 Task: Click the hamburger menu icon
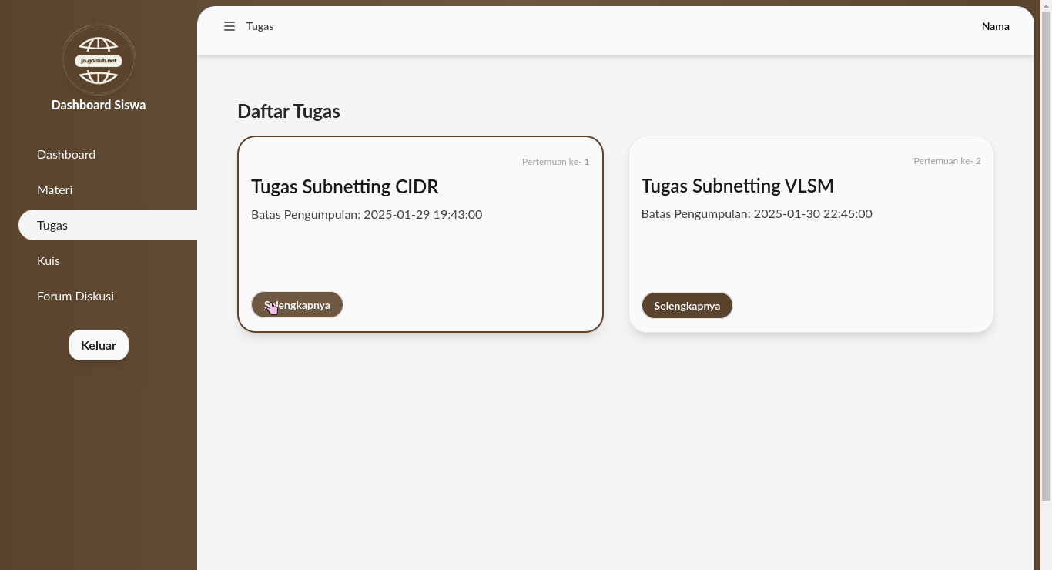(229, 26)
